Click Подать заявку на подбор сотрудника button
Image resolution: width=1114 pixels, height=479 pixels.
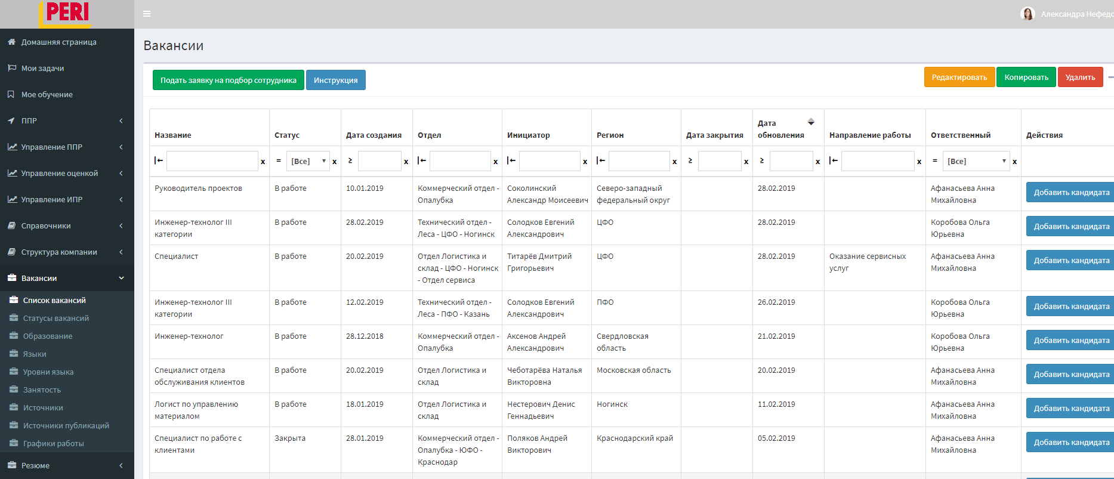pyautogui.click(x=228, y=80)
